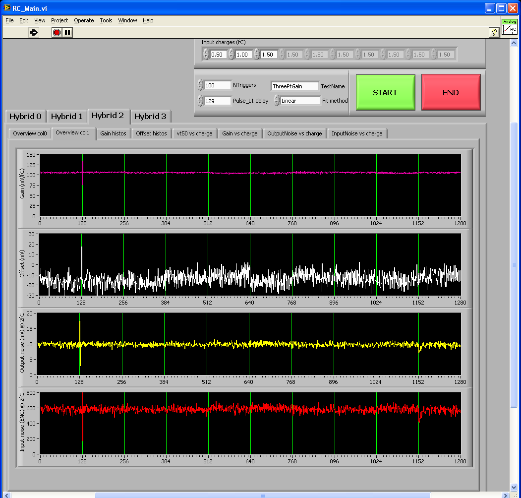Click the TestName ThreePtGain text field
521x498 pixels.
pos(295,86)
